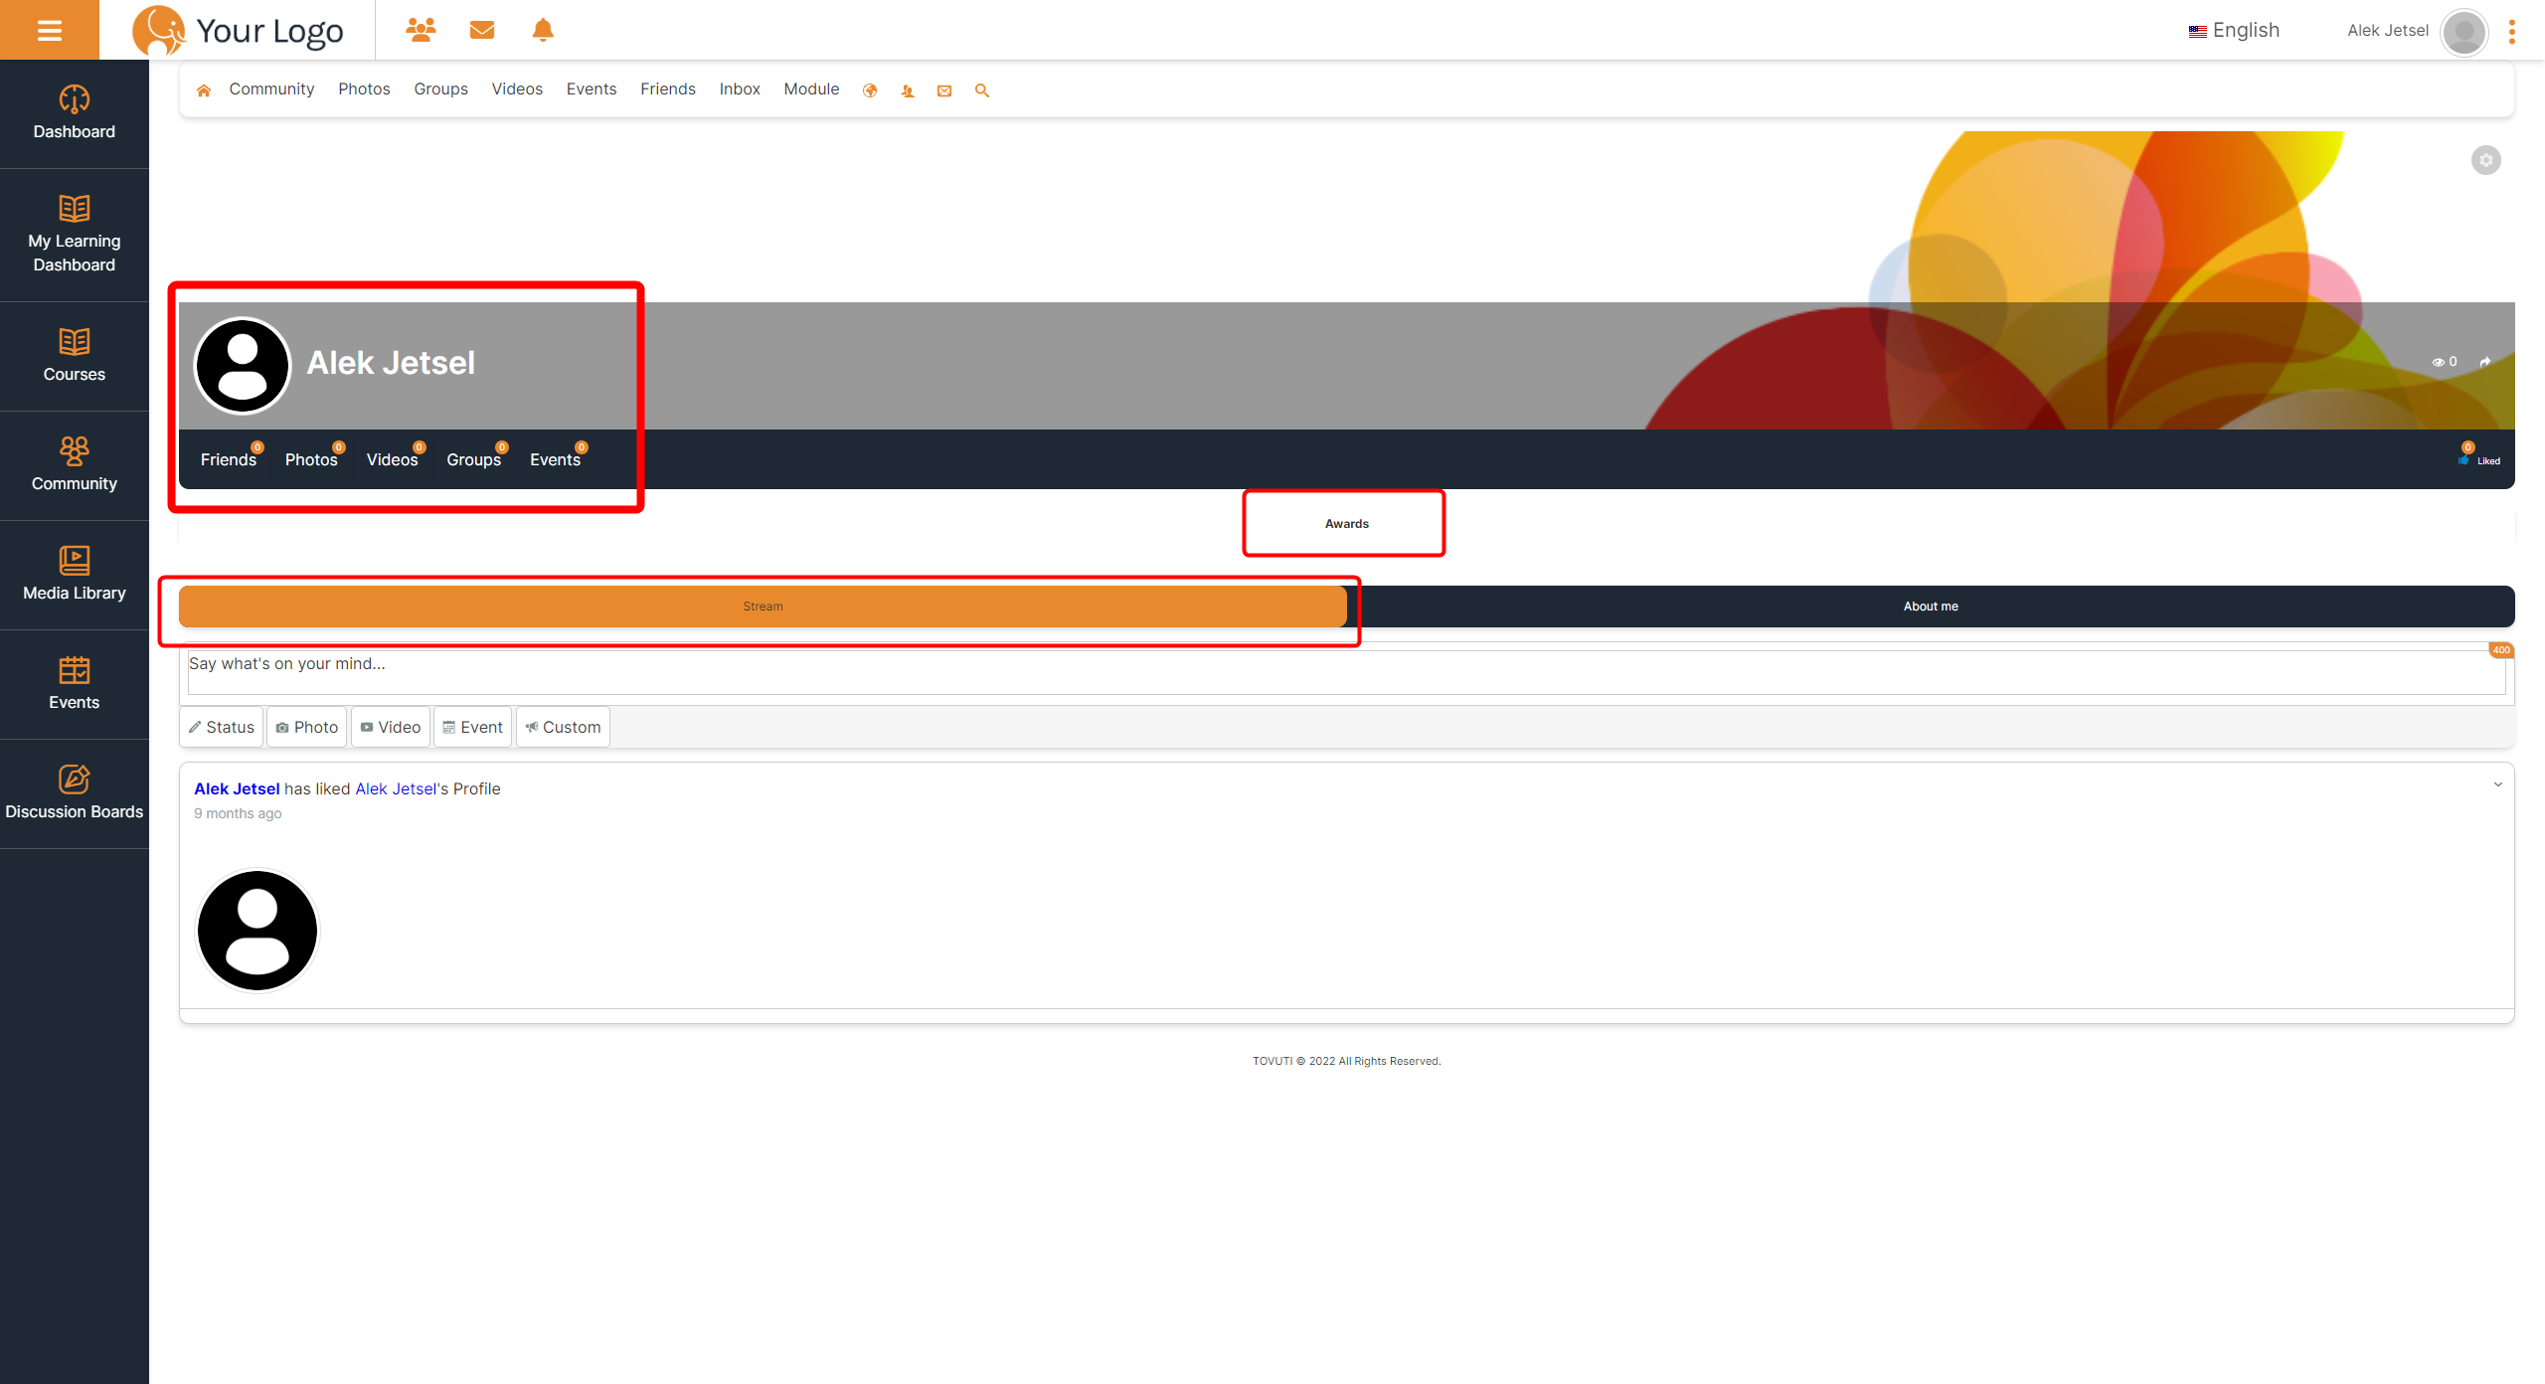
Task: Toggle the Liked thumbs-up on profile
Action: point(2480,460)
